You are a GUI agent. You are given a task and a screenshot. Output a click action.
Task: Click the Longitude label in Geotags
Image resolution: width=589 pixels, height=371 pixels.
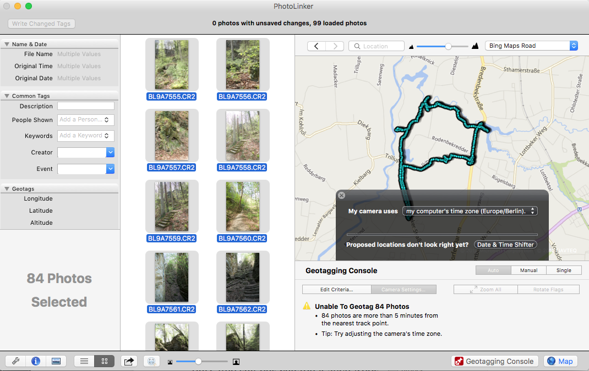tap(39, 198)
